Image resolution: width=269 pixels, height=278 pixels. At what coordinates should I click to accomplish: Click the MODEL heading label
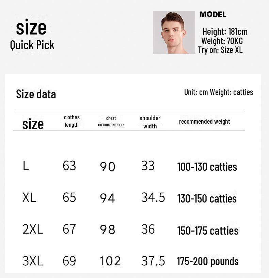pos(213,14)
